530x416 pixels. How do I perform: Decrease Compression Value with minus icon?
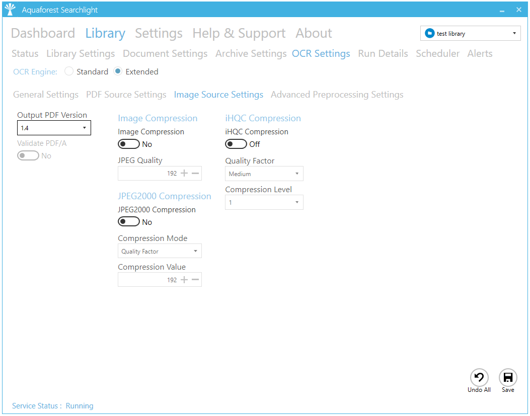[195, 280]
